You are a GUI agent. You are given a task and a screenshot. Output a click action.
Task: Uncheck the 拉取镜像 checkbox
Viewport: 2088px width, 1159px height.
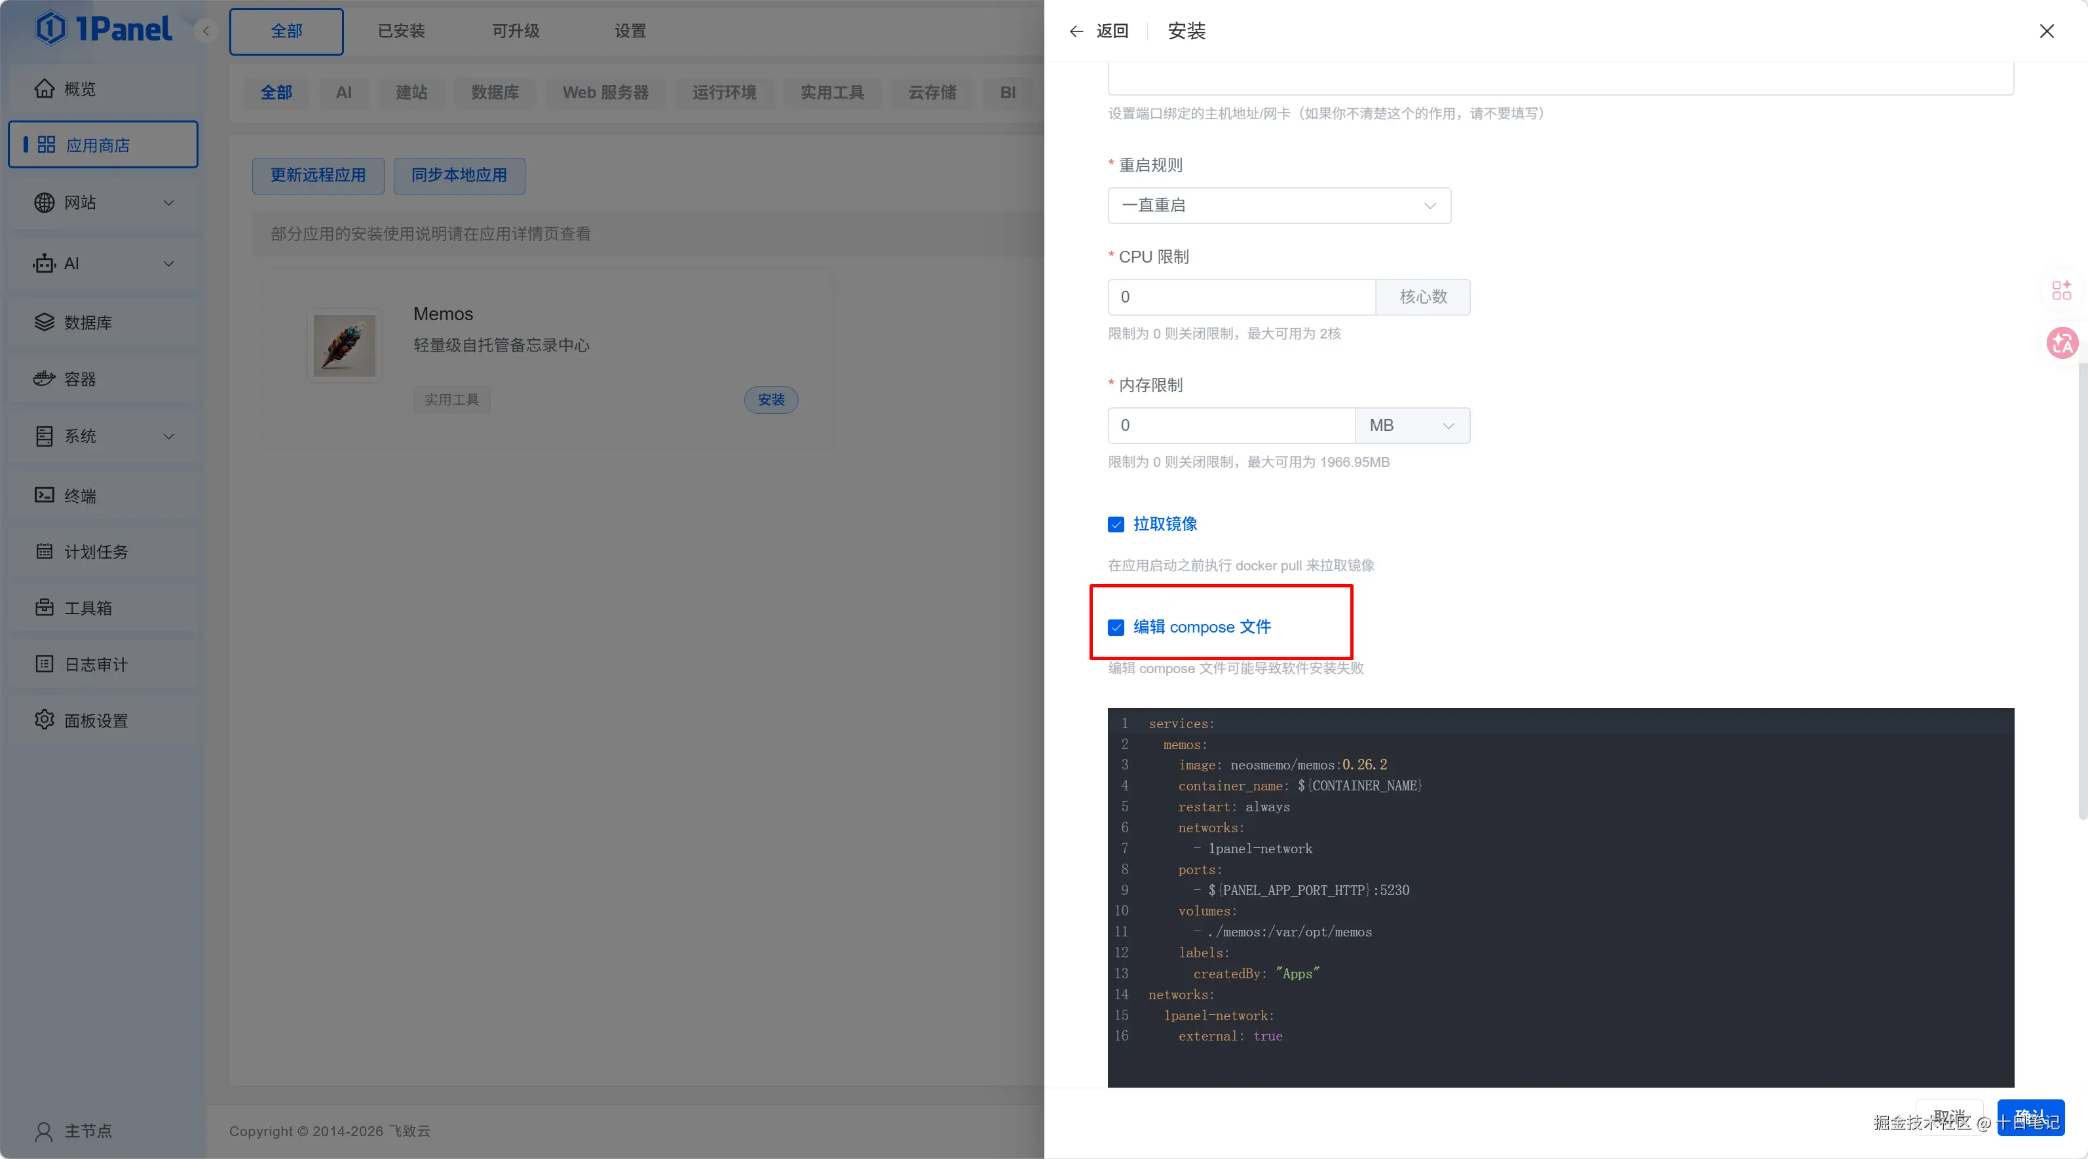(x=1116, y=524)
